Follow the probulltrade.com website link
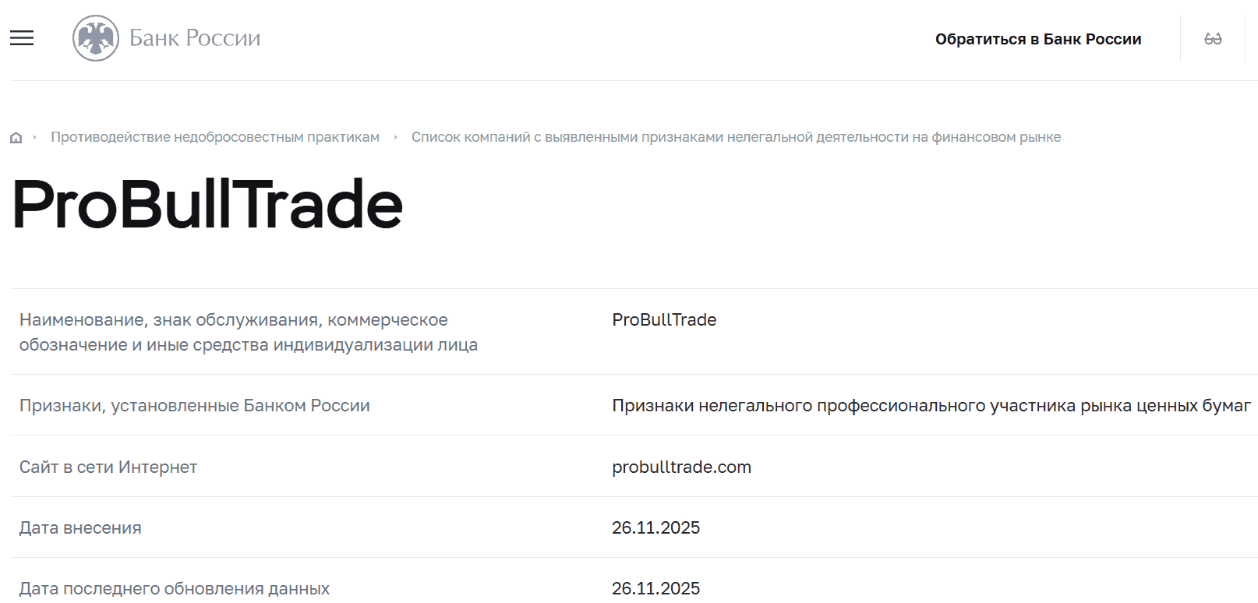 680,467
